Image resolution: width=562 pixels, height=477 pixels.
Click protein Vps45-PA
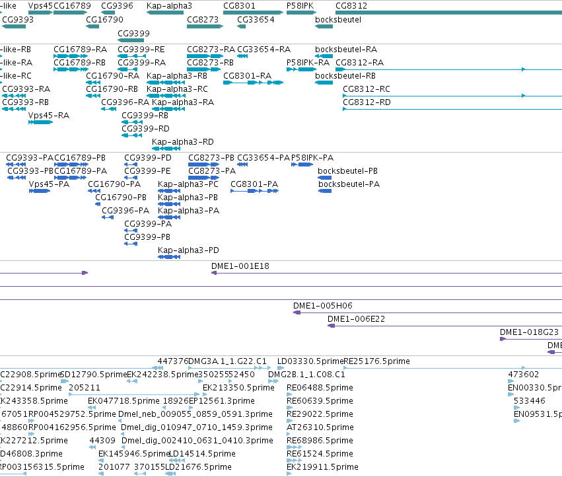(40, 191)
